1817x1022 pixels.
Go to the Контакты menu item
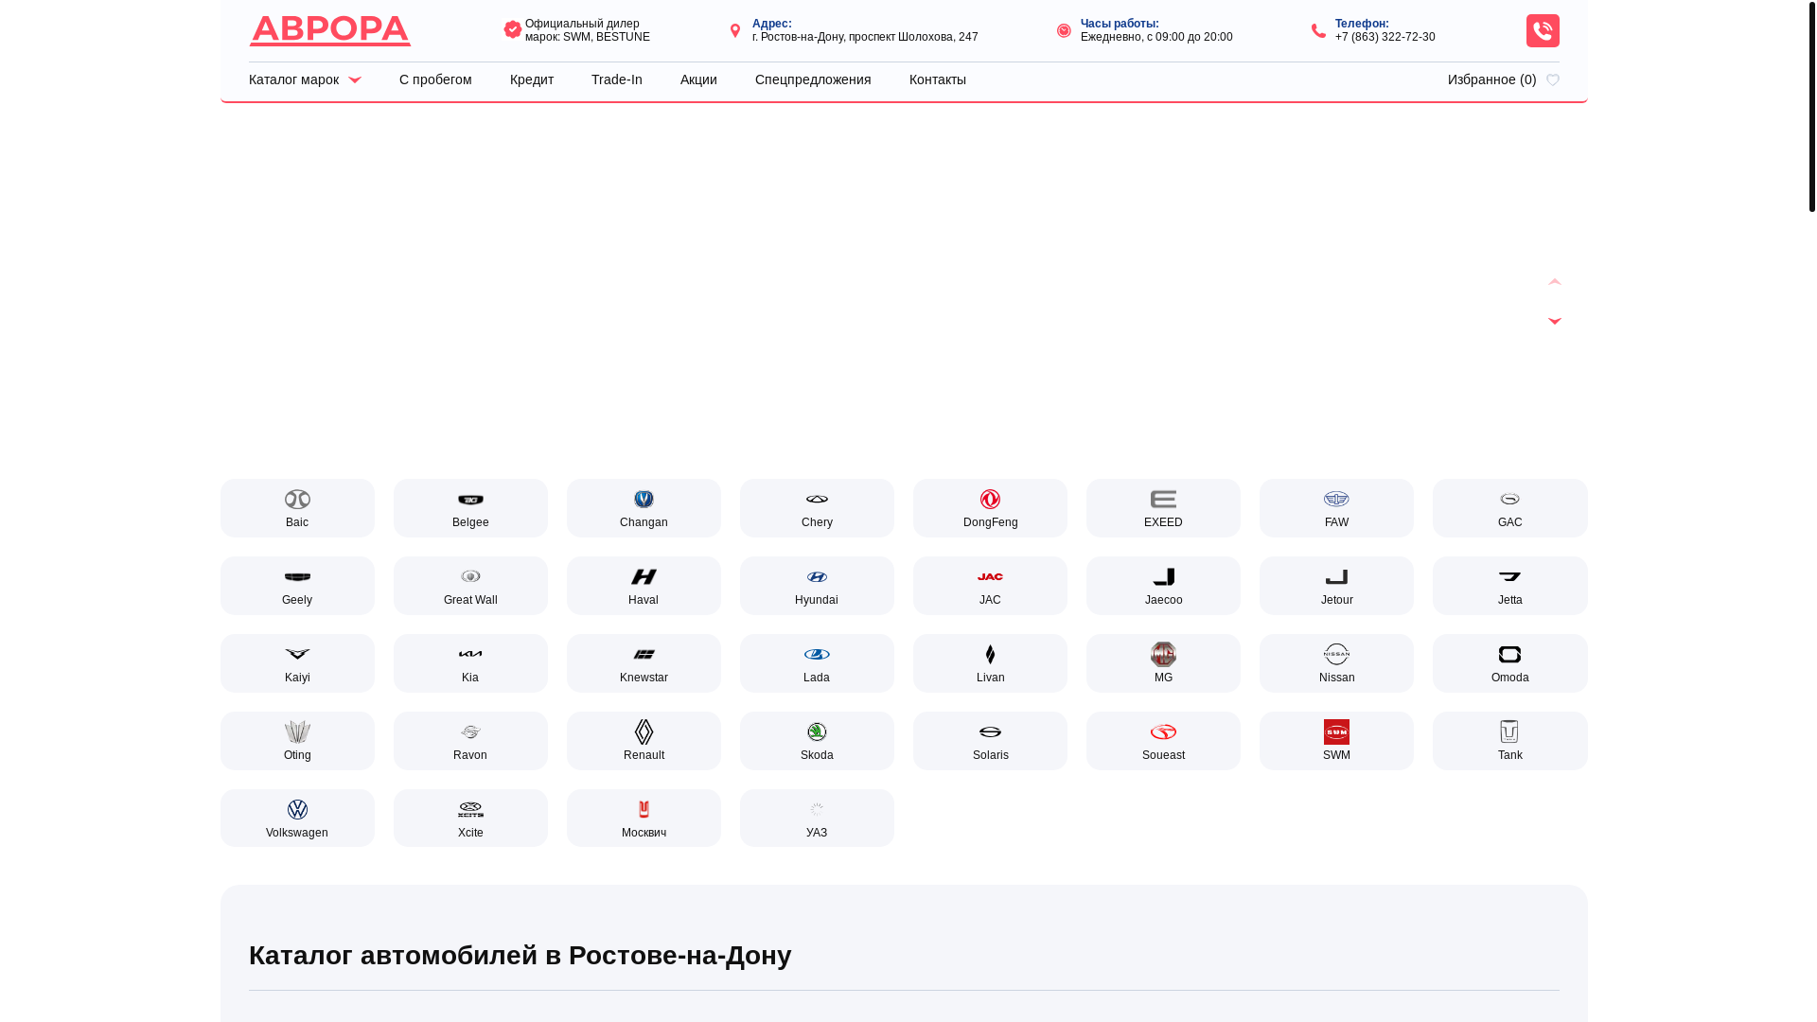938,79
